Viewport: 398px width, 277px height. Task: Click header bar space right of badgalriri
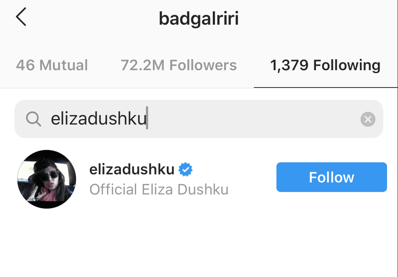tap(317, 19)
